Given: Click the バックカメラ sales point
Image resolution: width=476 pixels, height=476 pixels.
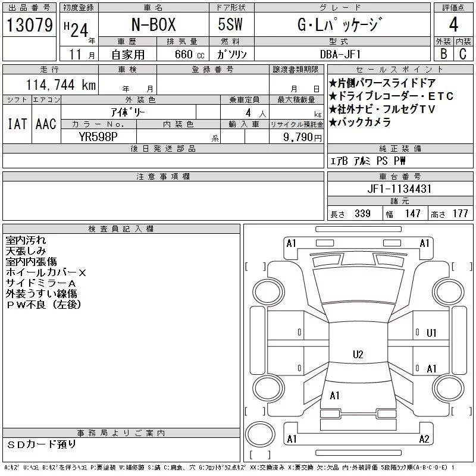Looking at the screenshot, I should point(360,122).
